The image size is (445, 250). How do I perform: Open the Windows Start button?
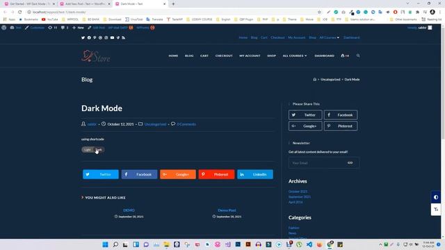105,244
